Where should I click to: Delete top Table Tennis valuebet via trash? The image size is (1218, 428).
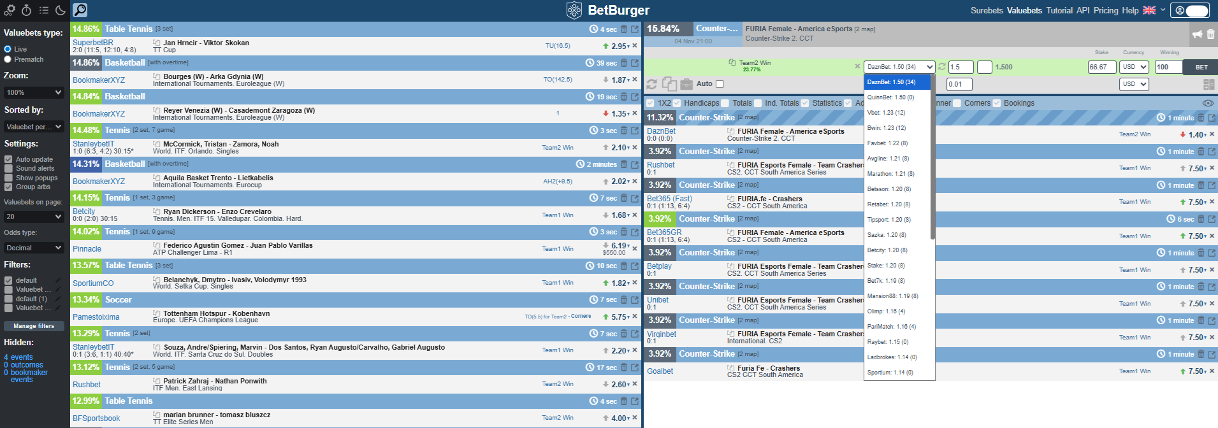tap(624, 29)
